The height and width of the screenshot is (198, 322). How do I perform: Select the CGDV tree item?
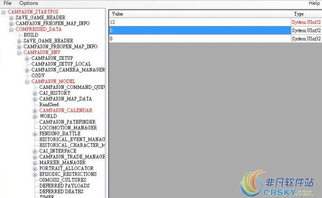(x=38, y=76)
